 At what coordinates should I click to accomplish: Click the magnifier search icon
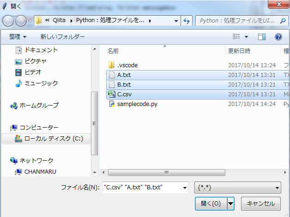(283, 21)
